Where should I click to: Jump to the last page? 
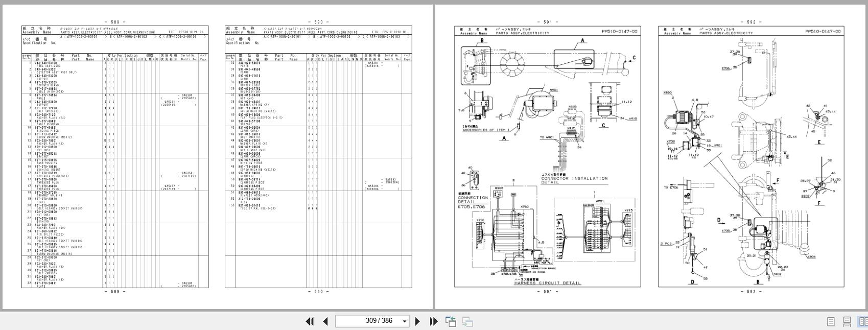[x=434, y=321]
